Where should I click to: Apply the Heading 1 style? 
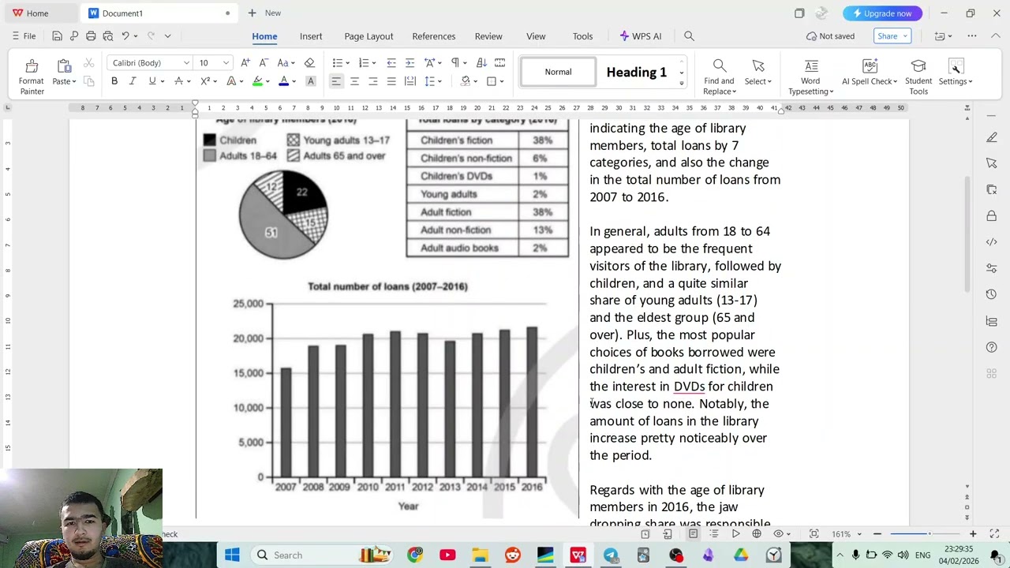(637, 73)
